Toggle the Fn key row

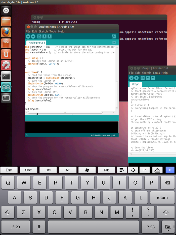(144, 170)
